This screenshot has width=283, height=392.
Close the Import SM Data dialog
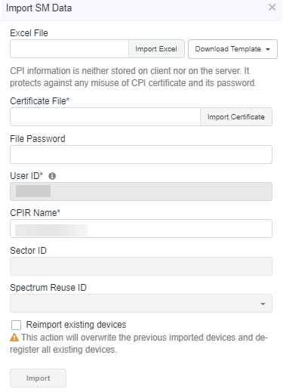point(272,8)
